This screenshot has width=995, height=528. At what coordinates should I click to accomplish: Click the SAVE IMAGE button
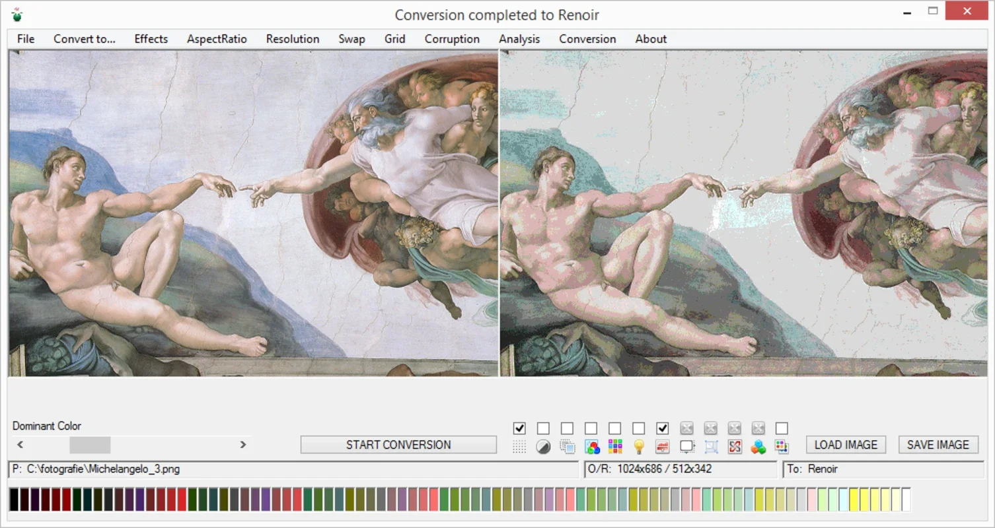pyautogui.click(x=938, y=445)
